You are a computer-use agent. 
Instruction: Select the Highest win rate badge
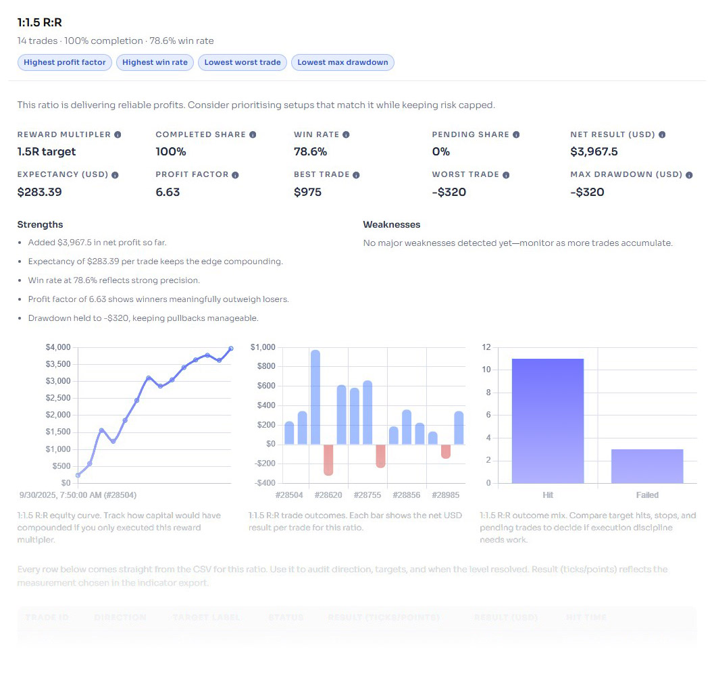(x=155, y=62)
